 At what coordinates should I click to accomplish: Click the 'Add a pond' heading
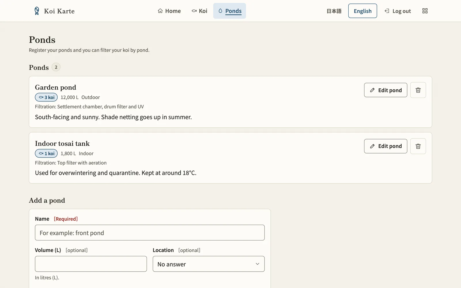pyautogui.click(x=47, y=200)
